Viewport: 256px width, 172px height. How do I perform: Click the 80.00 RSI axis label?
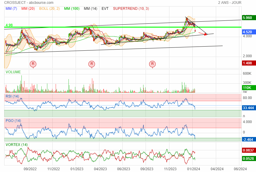[x=247, y=98]
